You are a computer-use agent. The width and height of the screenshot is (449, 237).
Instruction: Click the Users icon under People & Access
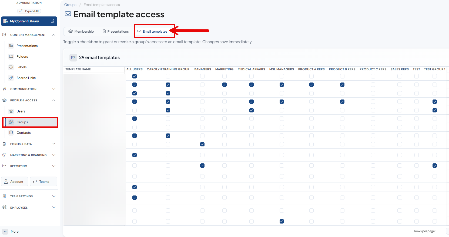pyautogui.click(x=11, y=111)
